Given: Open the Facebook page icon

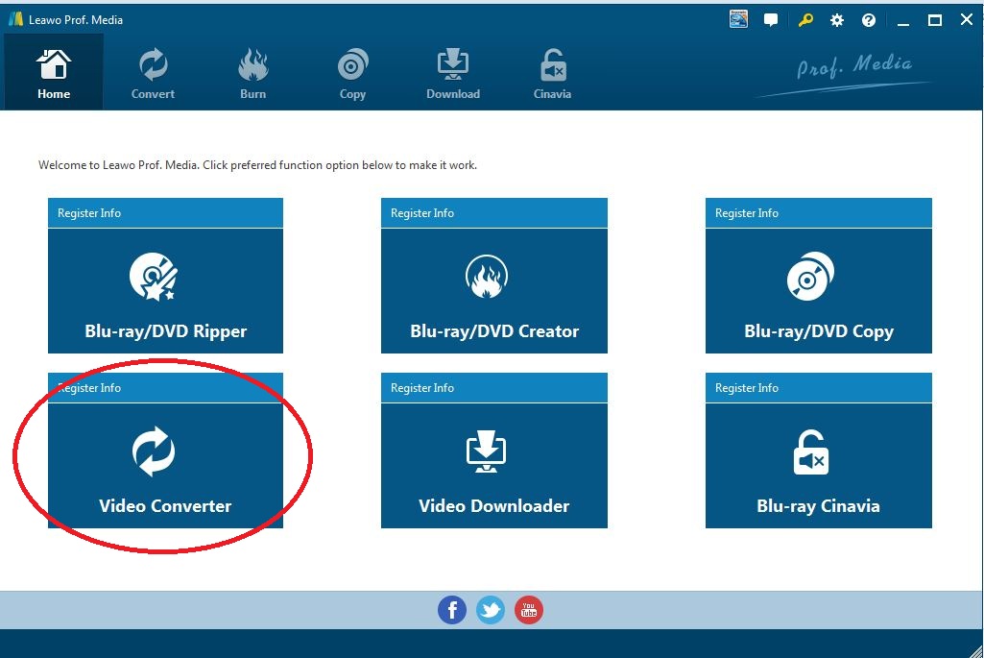Looking at the screenshot, I should click(452, 609).
